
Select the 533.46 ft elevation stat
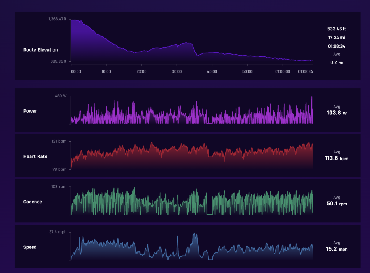pos(337,29)
